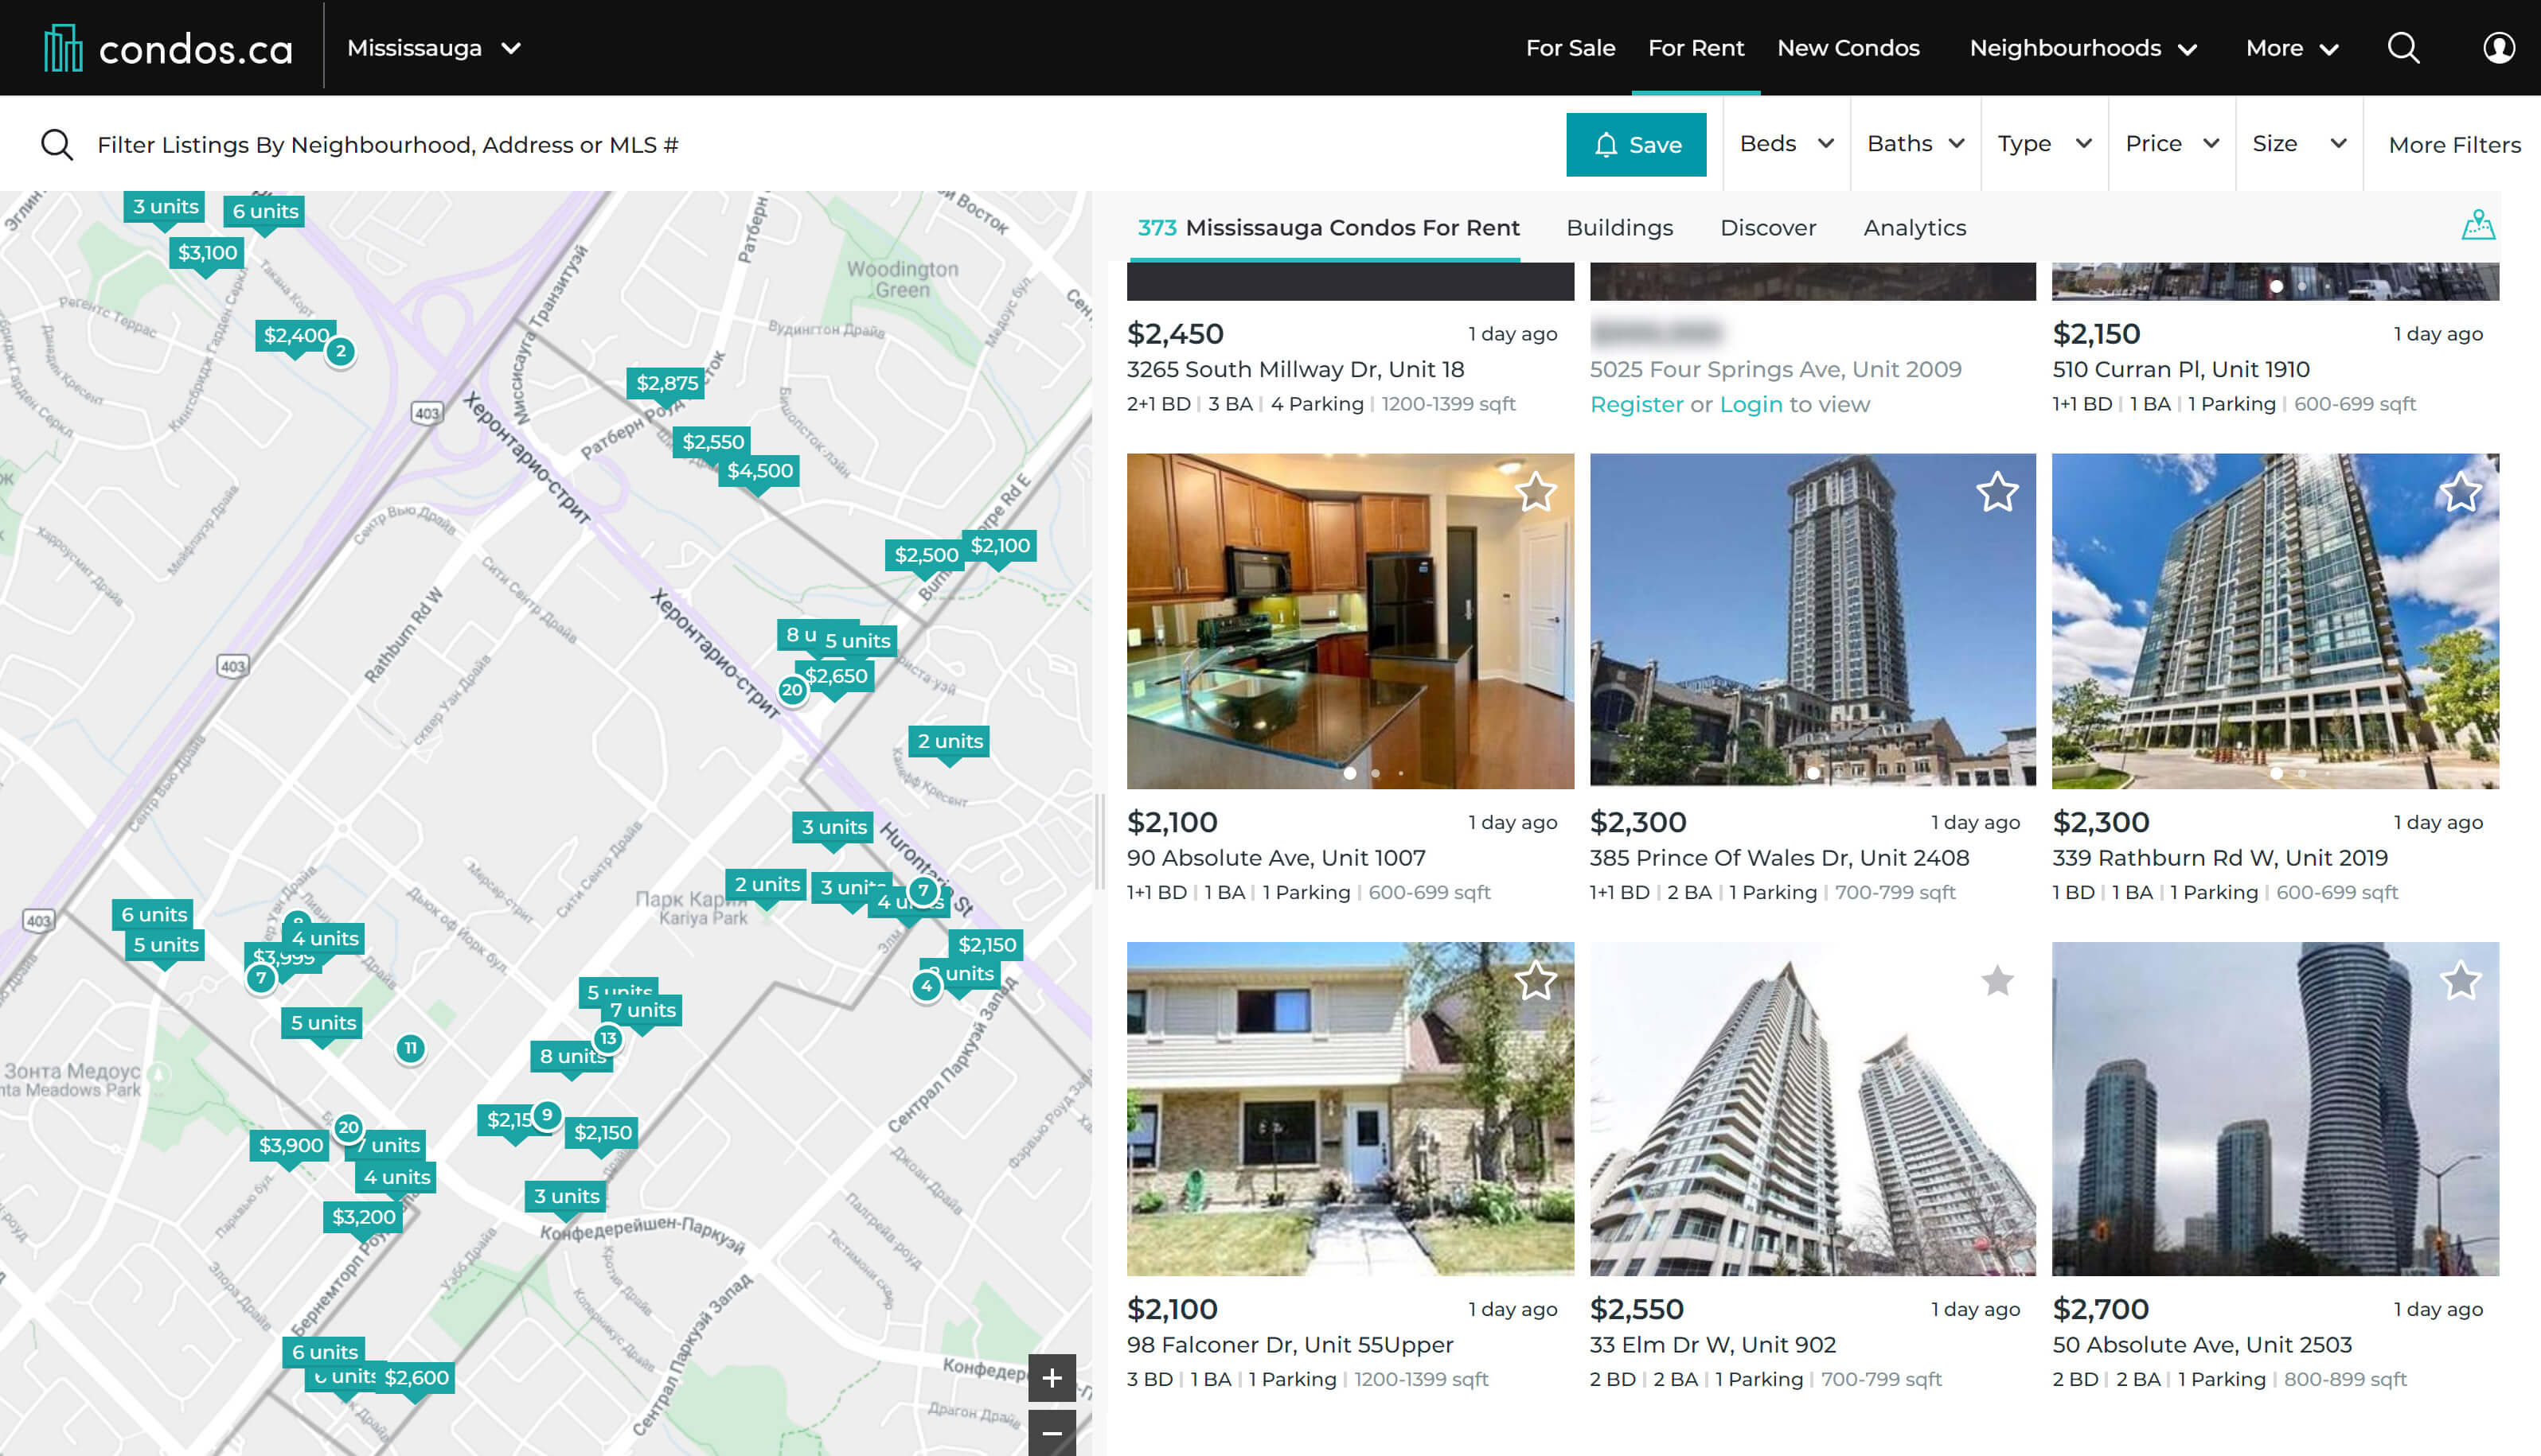Click the For Sale navigation menu item
Image resolution: width=2541 pixels, height=1456 pixels.
coord(1569,47)
